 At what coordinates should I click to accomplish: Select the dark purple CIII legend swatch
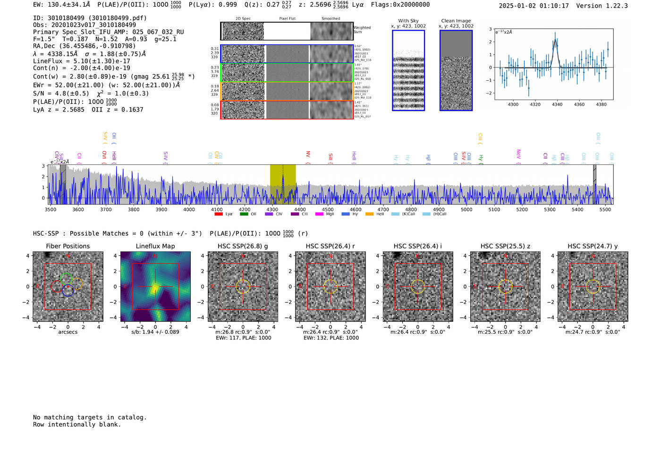pos(295,214)
